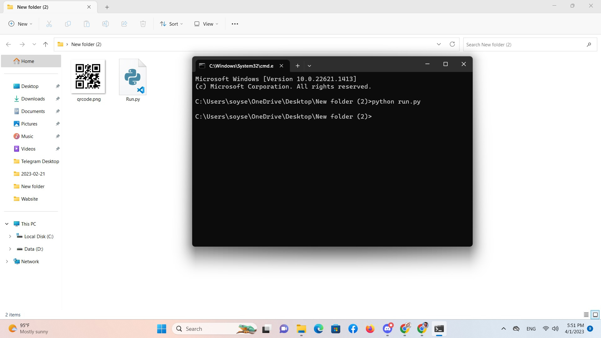This screenshot has height=338, width=601.
Task: Open terminal profile dropdown arrow
Action: (x=309, y=66)
